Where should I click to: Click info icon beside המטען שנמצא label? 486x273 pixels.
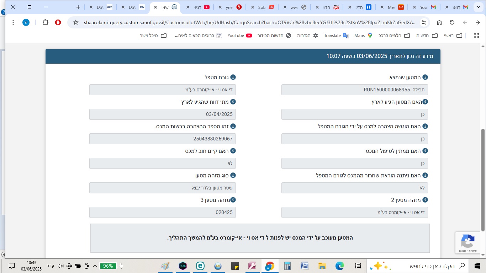425,77
